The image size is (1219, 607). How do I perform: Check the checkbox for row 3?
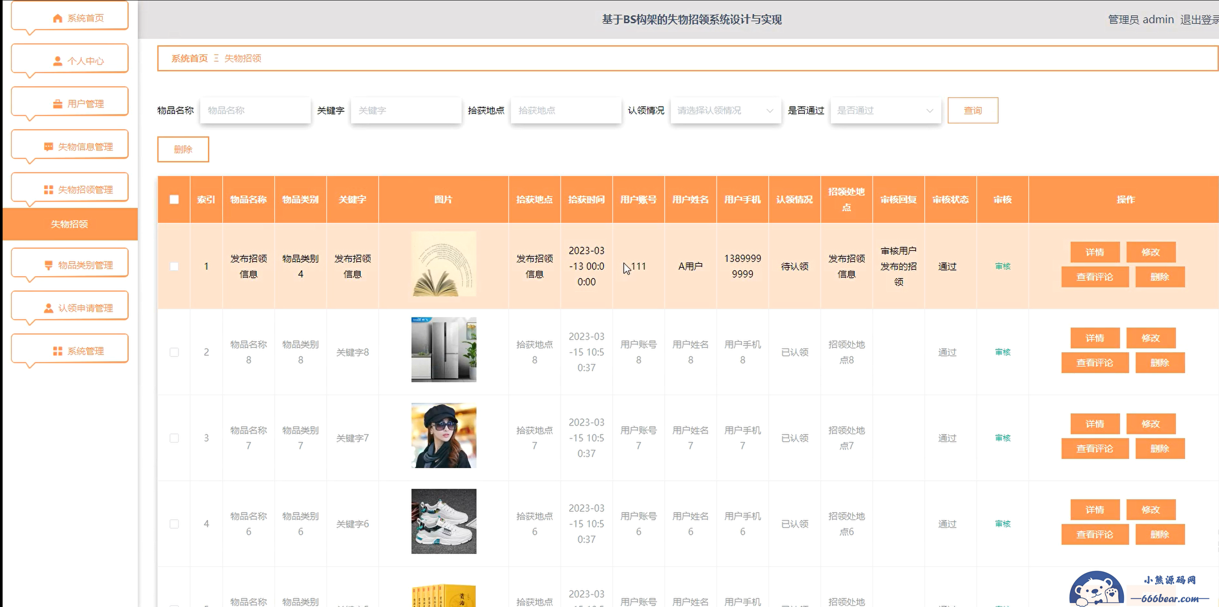click(174, 438)
